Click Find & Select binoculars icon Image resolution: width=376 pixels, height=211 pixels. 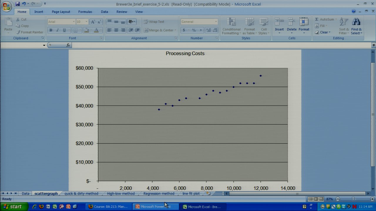click(x=356, y=22)
